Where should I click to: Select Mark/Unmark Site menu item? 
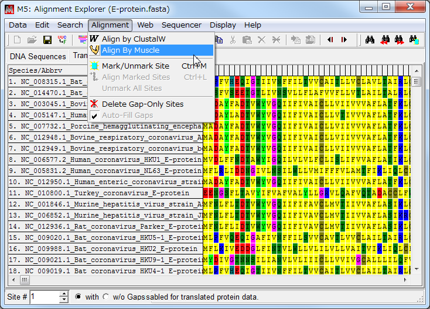(135, 66)
